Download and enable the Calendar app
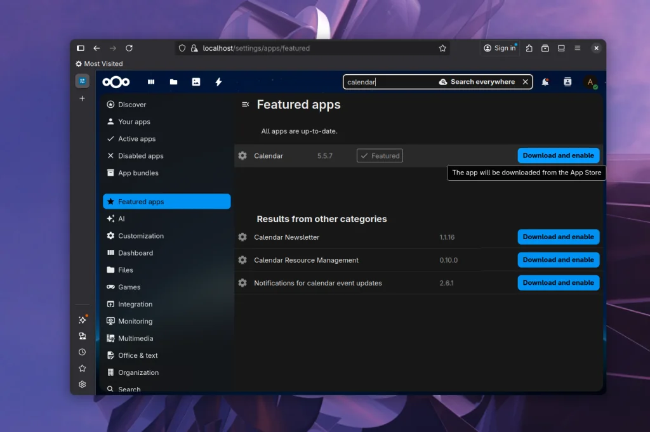Image resolution: width=650 pixels, height=432 pixels. click(x=558, y=155)
